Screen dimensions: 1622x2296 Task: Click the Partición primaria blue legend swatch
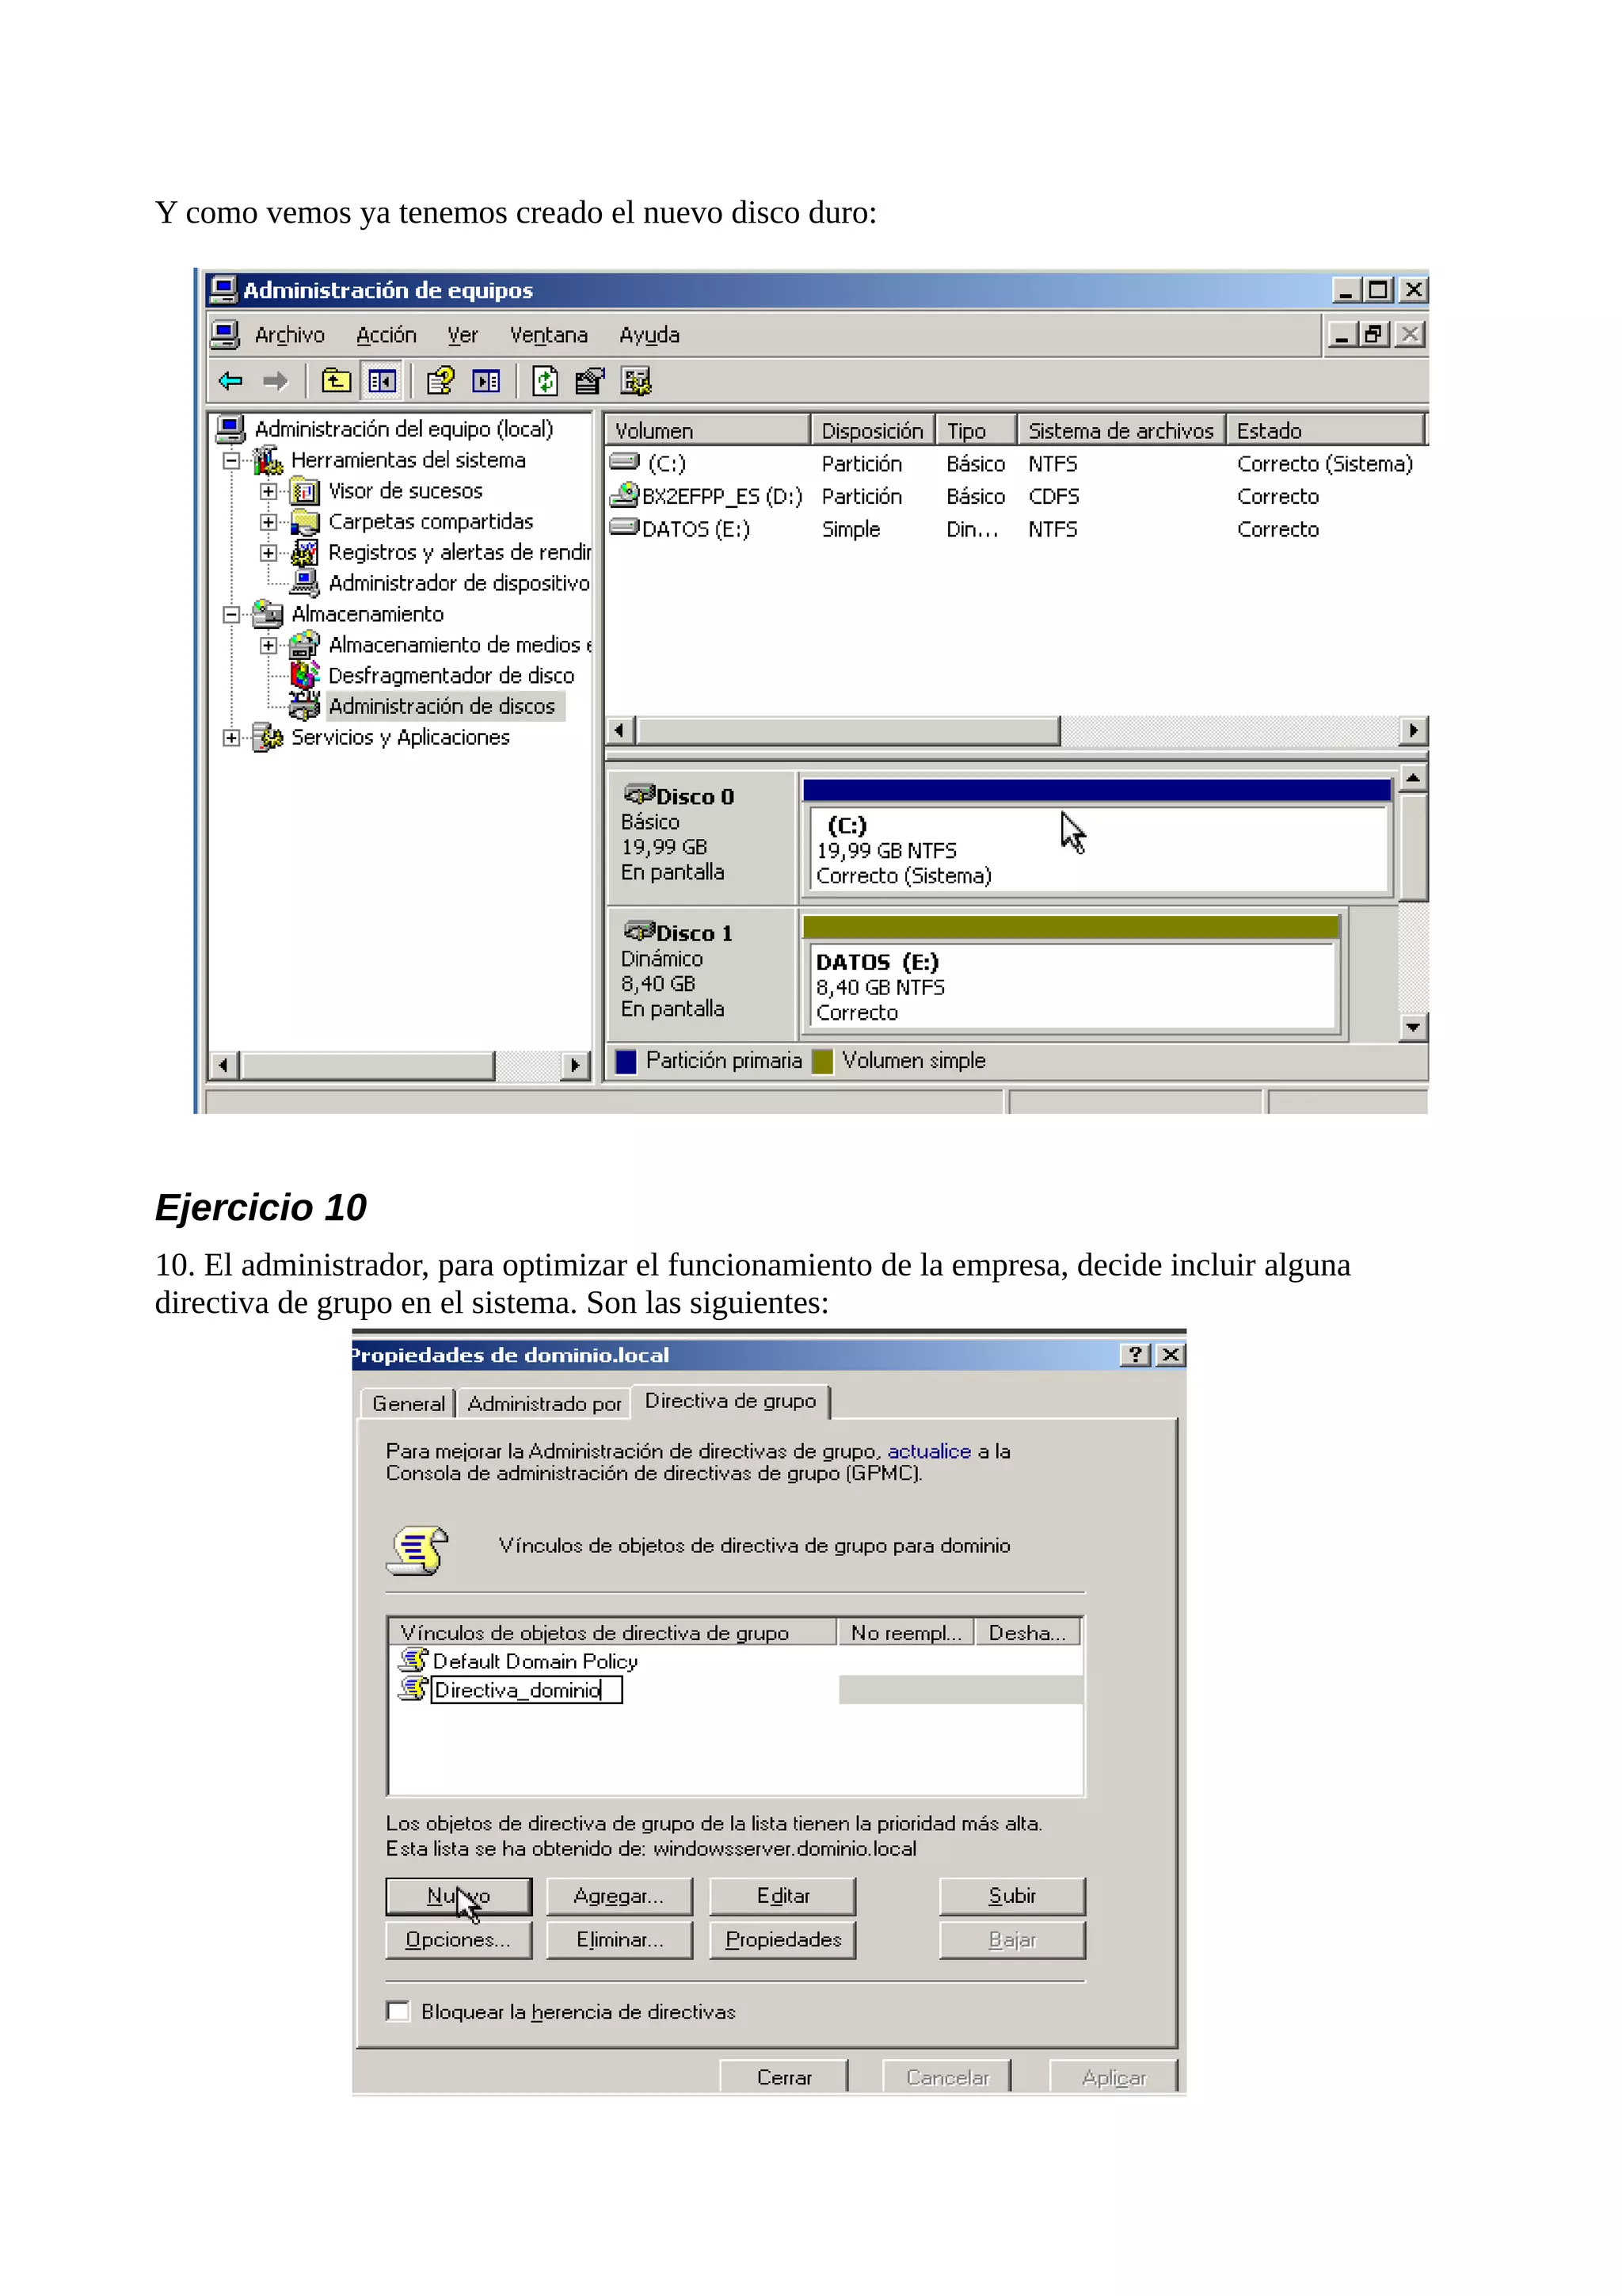point(626,1061)
